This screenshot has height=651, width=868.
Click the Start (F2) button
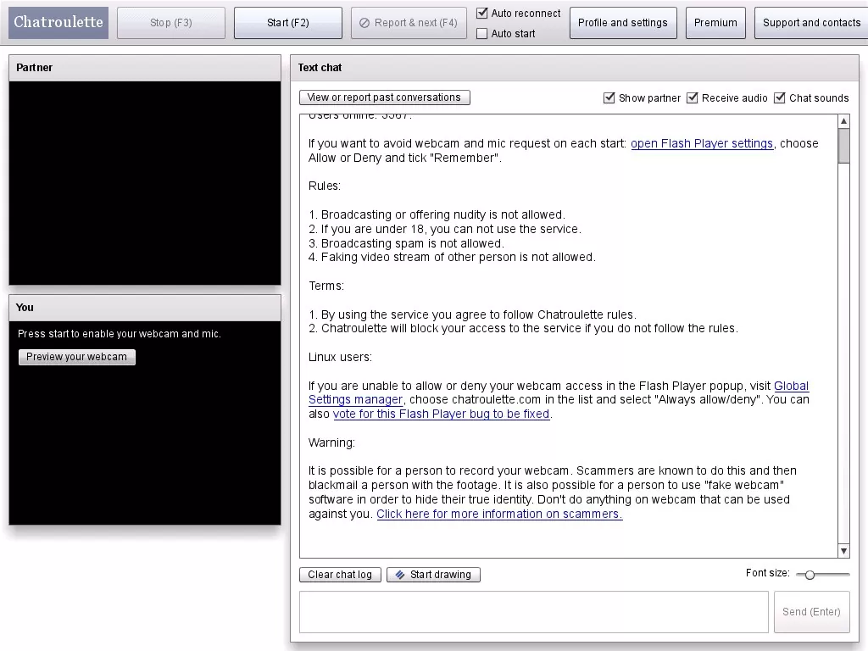tap(288, 23)
